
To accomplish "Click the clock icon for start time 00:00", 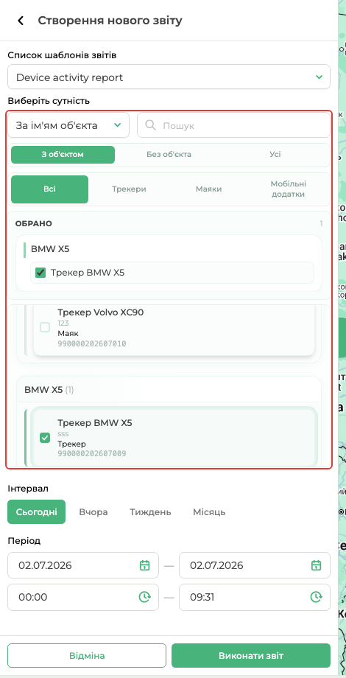I will [x=144, y=597].
